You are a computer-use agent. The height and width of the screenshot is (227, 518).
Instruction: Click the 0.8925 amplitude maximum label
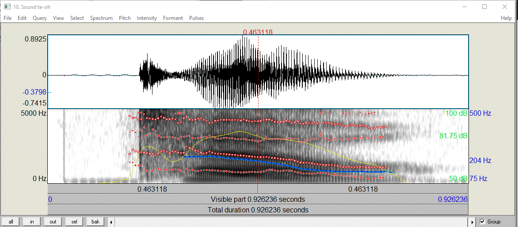click(x=36, y=39)
